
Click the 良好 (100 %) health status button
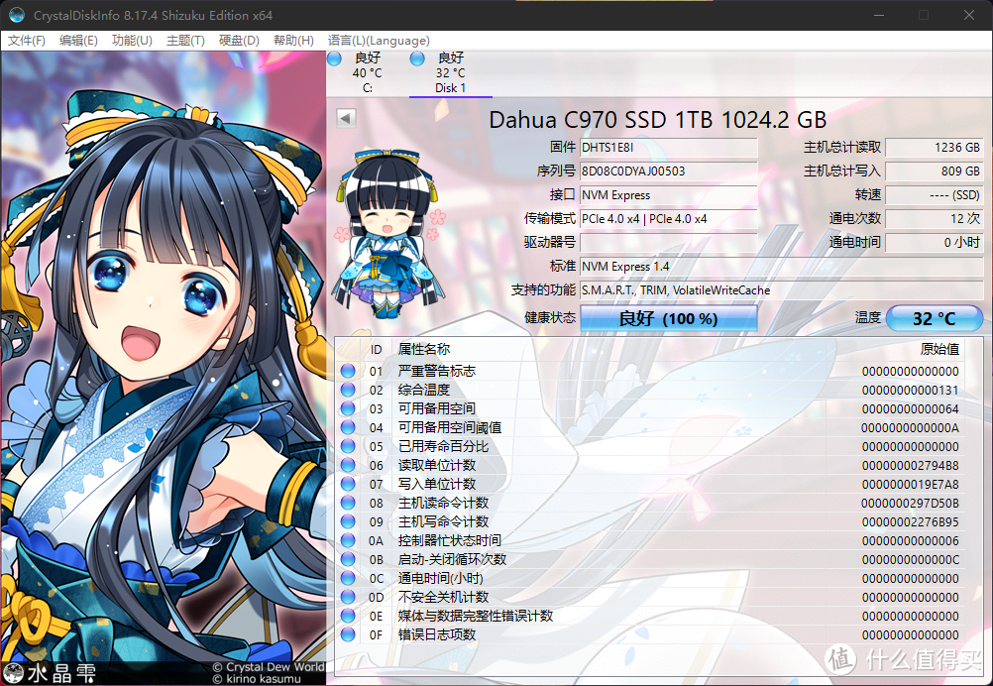[669, 318]
